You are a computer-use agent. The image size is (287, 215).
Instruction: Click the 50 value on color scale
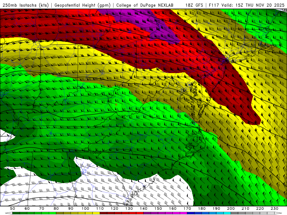coord(13,209)
